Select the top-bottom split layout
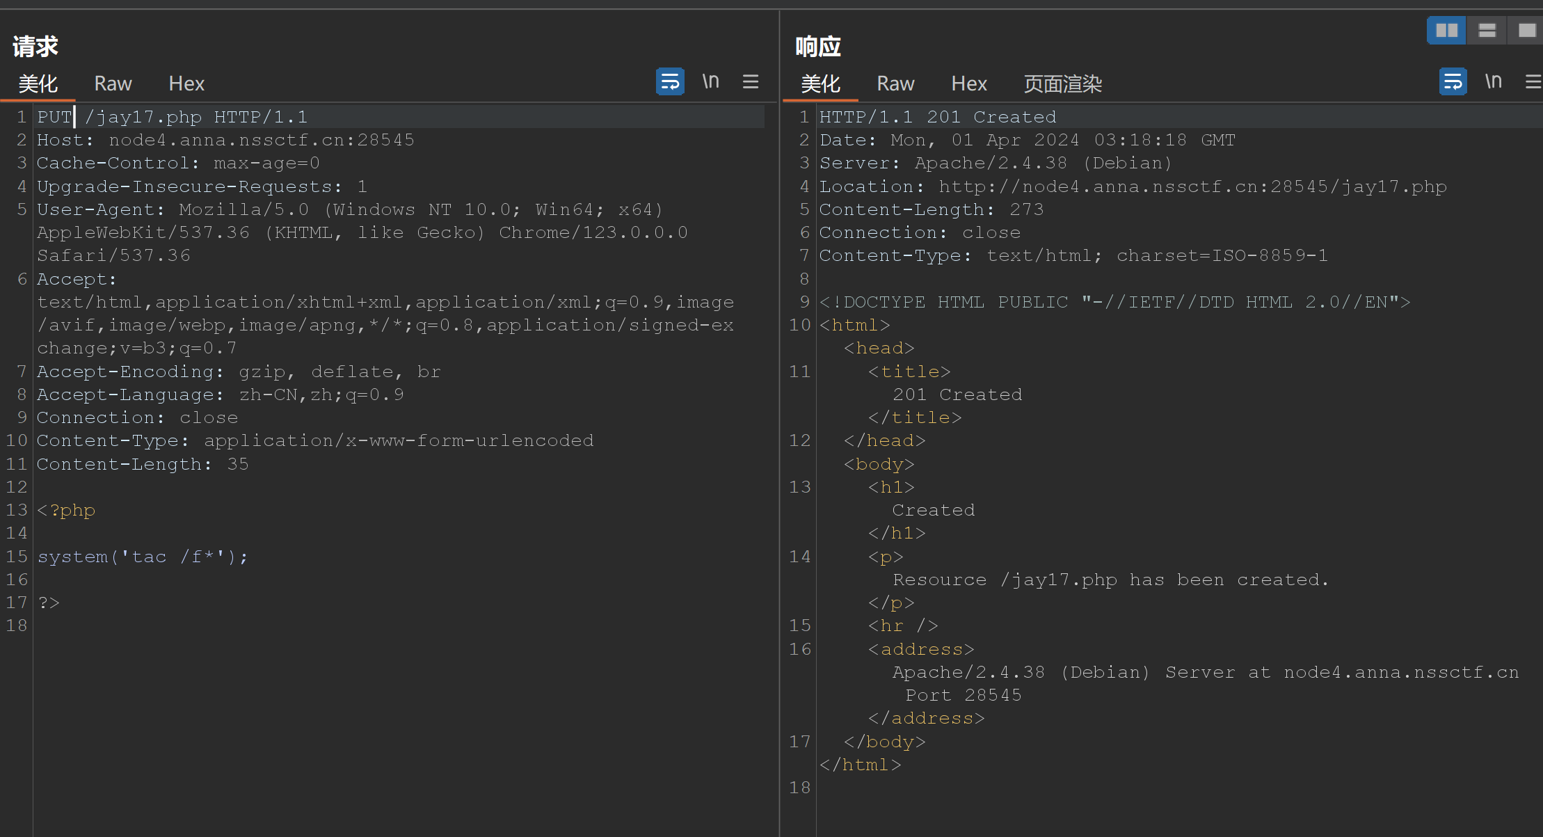Screen dimensions: 1543x837 tap(1487, 31)
